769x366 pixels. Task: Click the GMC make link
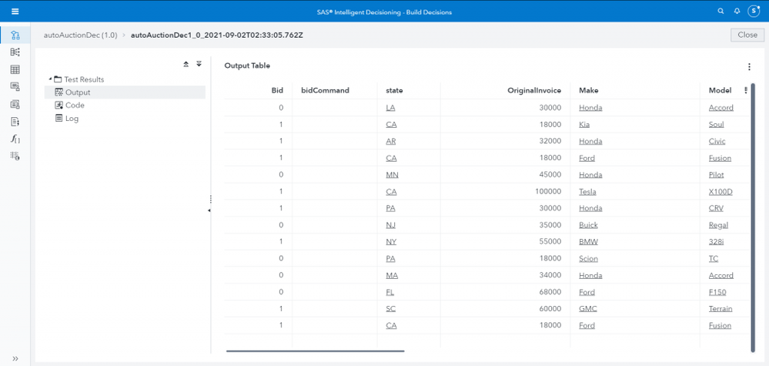pos(587,309)
